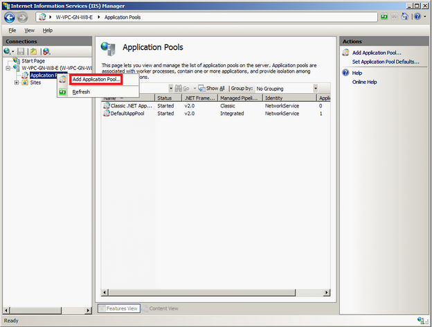The width and height of the screenshot is (432, 327).
Task: Click Connections pane scrollbar left arrow
Action: 7,310
